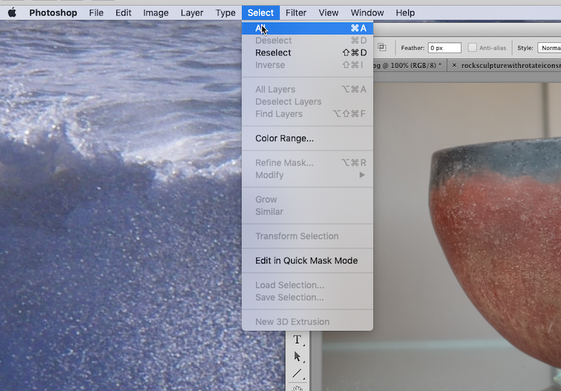This screenshot has height=391, width=561.
Task: Open the File menu
Action: coord(96,13)
